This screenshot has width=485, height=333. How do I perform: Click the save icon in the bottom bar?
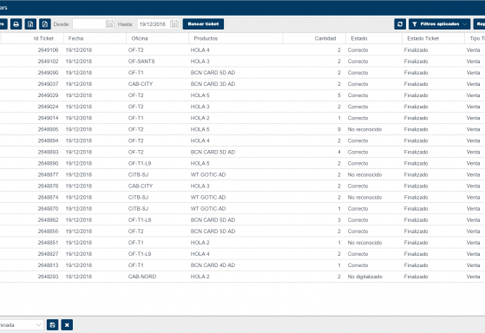coord(52,325)
